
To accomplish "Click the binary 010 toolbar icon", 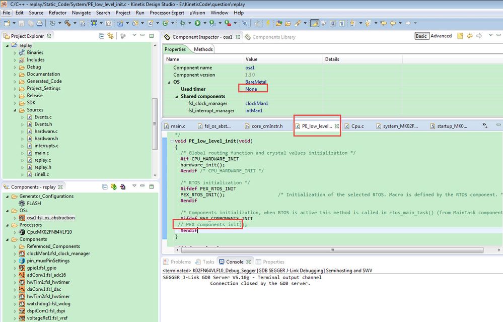I will 83,23.
